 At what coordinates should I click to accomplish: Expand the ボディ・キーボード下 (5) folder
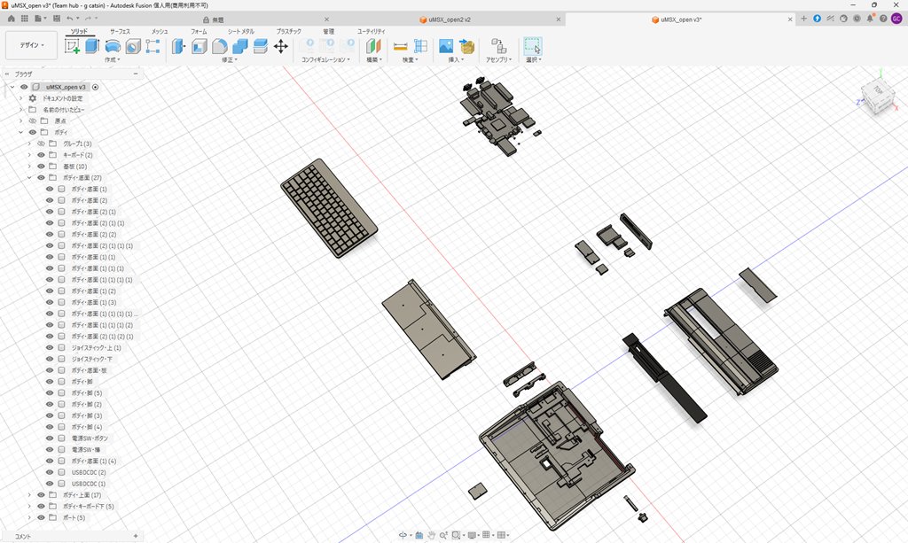pyautogui.click(x=29, y=507)
